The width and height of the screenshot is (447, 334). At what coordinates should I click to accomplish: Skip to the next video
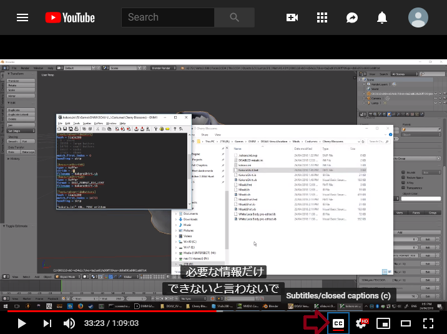[x=47, y=323]
